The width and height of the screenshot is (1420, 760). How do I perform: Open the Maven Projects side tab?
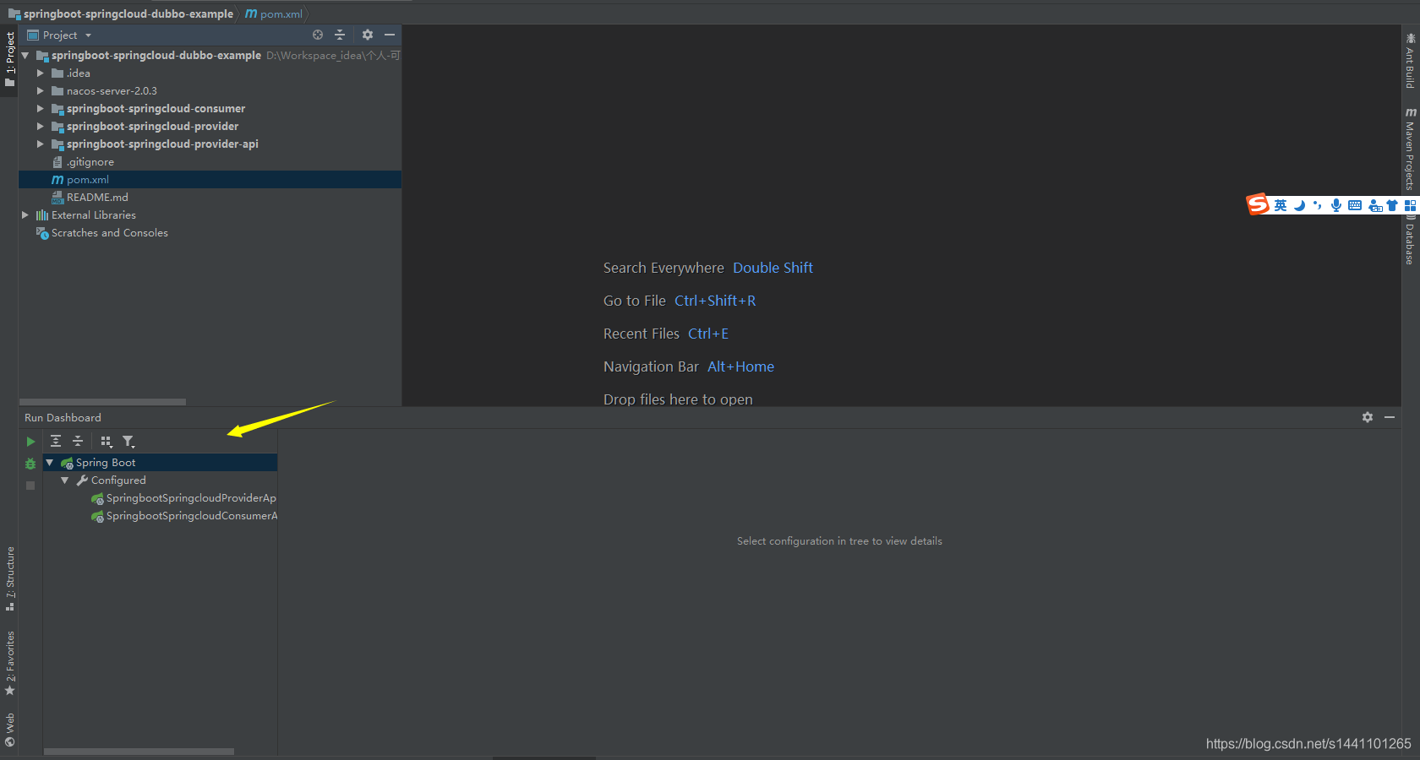pos(1410,149)
